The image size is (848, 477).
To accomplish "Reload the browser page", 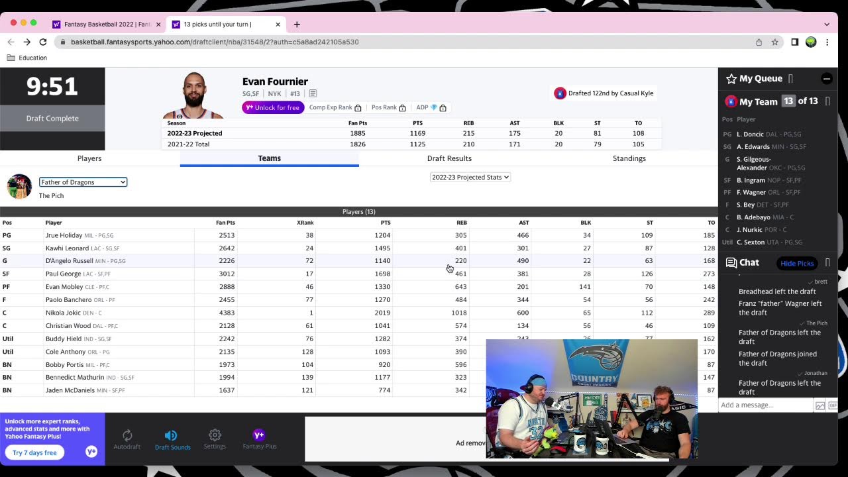I will (x=43, y=42).
